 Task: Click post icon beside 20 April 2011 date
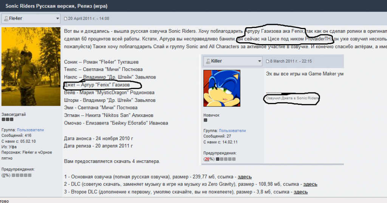point(65,18)
